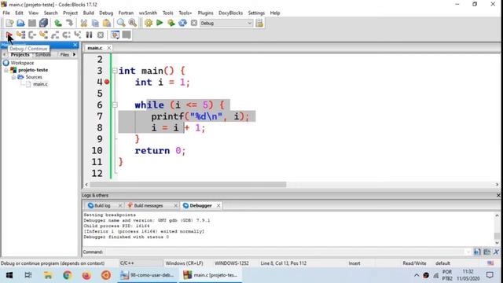503x283 pixels.
Task: Start Debug / Continue red arrow
Action: pos(9,35)
